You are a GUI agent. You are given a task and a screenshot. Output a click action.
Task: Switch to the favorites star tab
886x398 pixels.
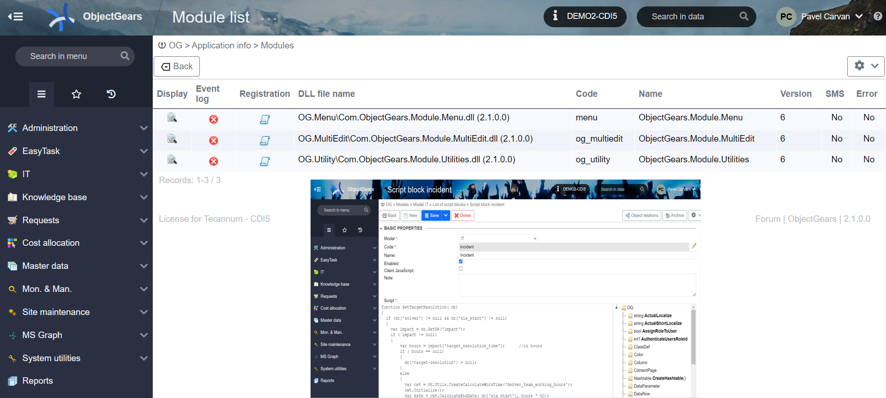pos(76,94)
